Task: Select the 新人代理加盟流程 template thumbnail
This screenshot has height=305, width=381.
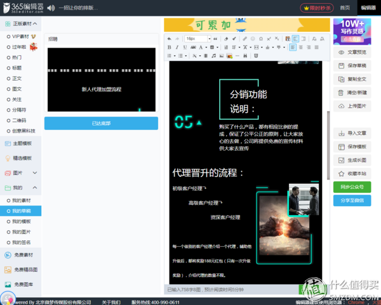Action: pyautogui.click(x=102, y=80)
